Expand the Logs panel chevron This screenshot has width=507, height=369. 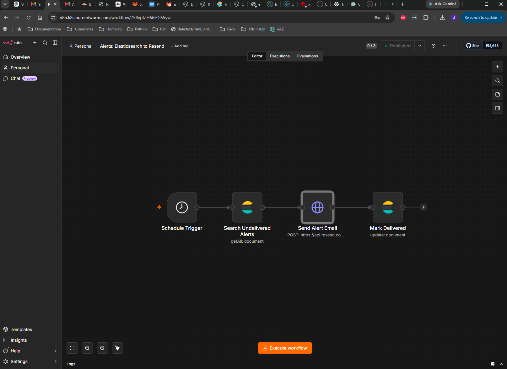click(x=501, y=364)
